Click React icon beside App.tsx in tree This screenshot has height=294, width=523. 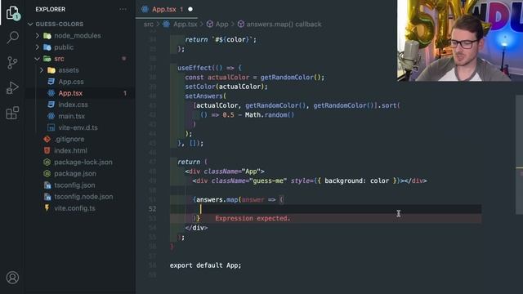tap(51, 93)
